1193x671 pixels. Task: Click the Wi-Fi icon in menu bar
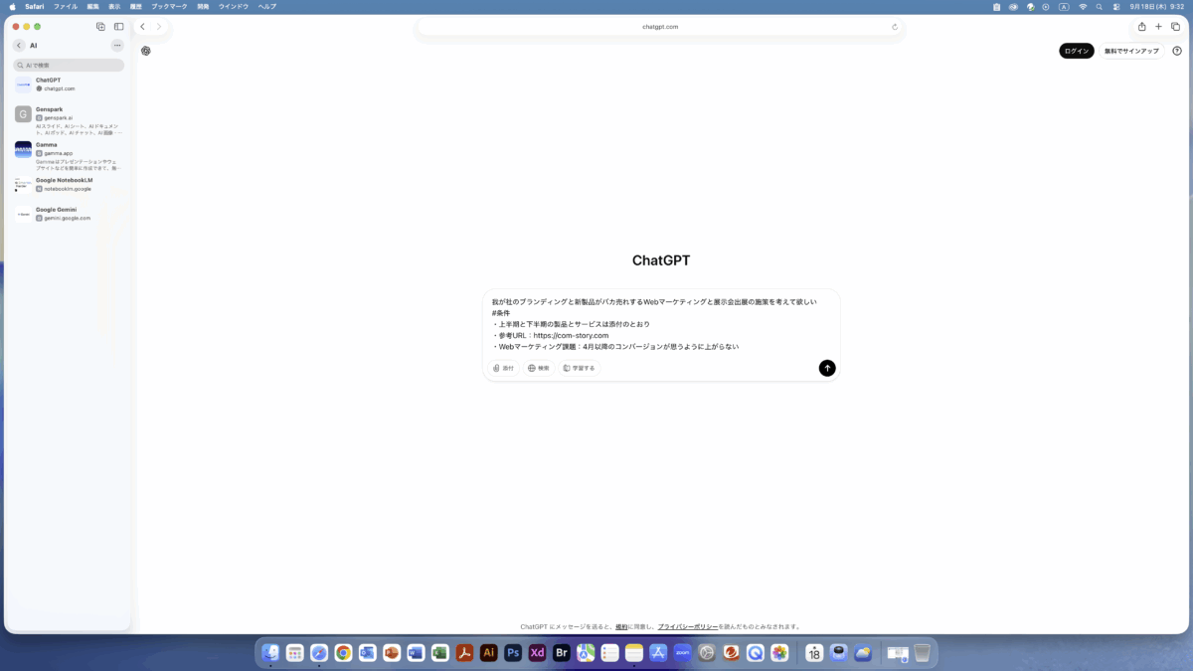[x=1083, y=6]
